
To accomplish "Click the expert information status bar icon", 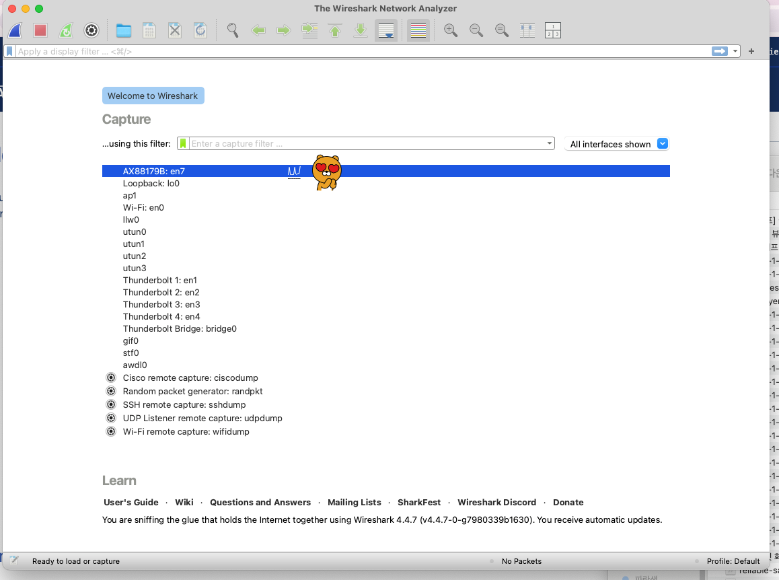I will click(14, 560).
